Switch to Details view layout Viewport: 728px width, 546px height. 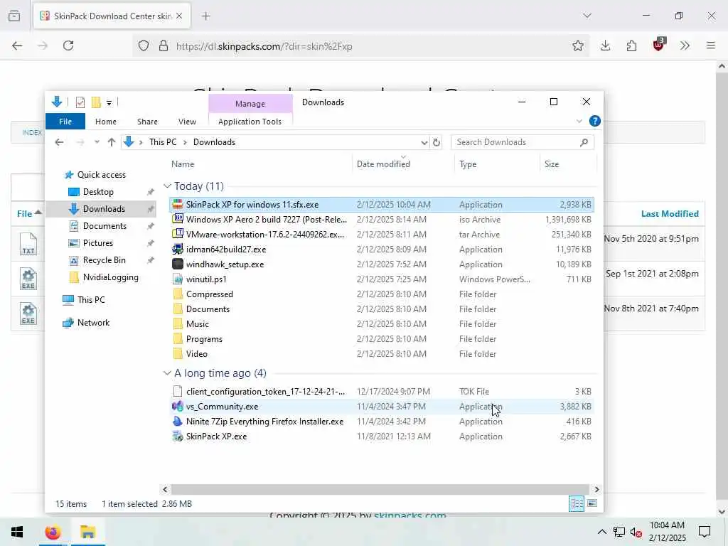tap(577, 503)
